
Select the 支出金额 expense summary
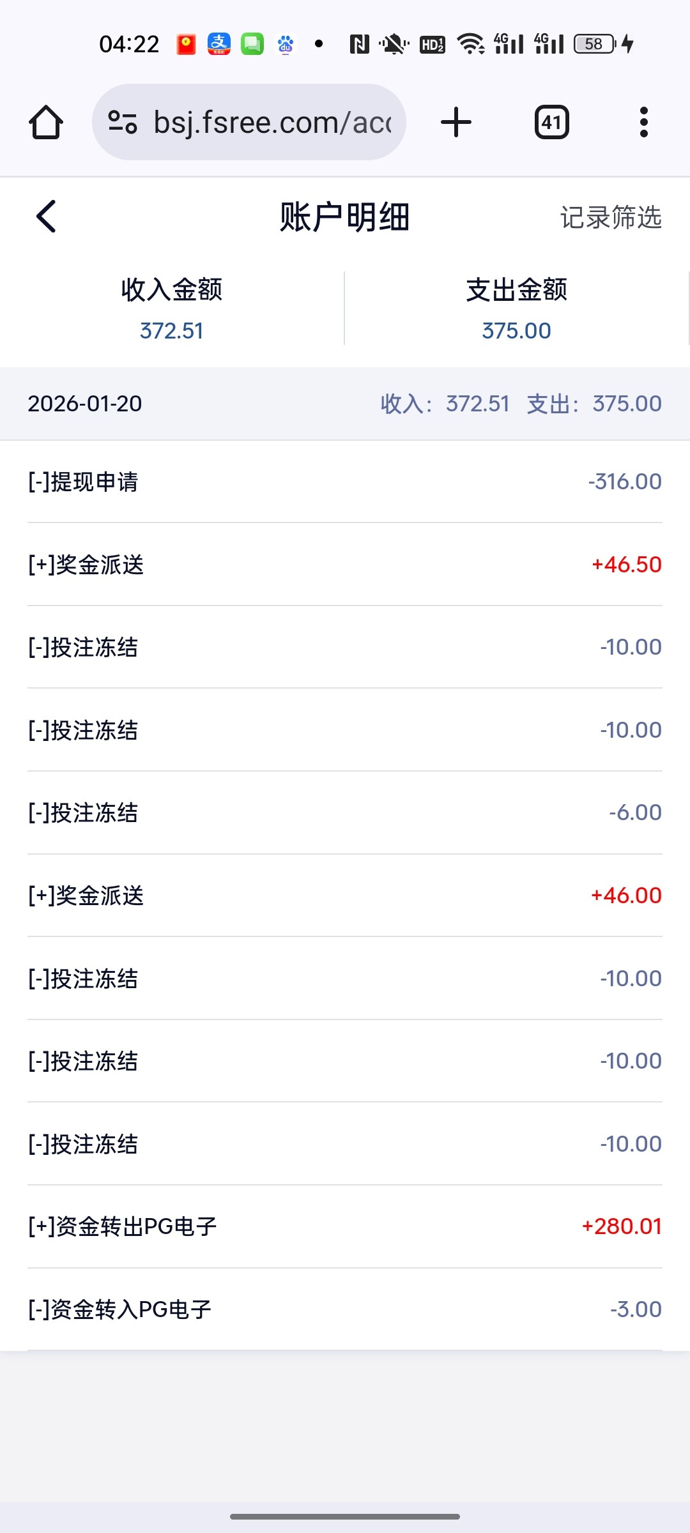coord(516,309)
